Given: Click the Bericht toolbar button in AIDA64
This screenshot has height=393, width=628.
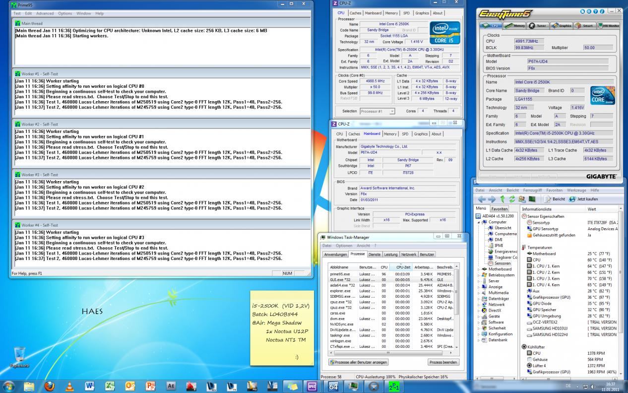Looking at the screenshot, I should [x=555, y=199].
